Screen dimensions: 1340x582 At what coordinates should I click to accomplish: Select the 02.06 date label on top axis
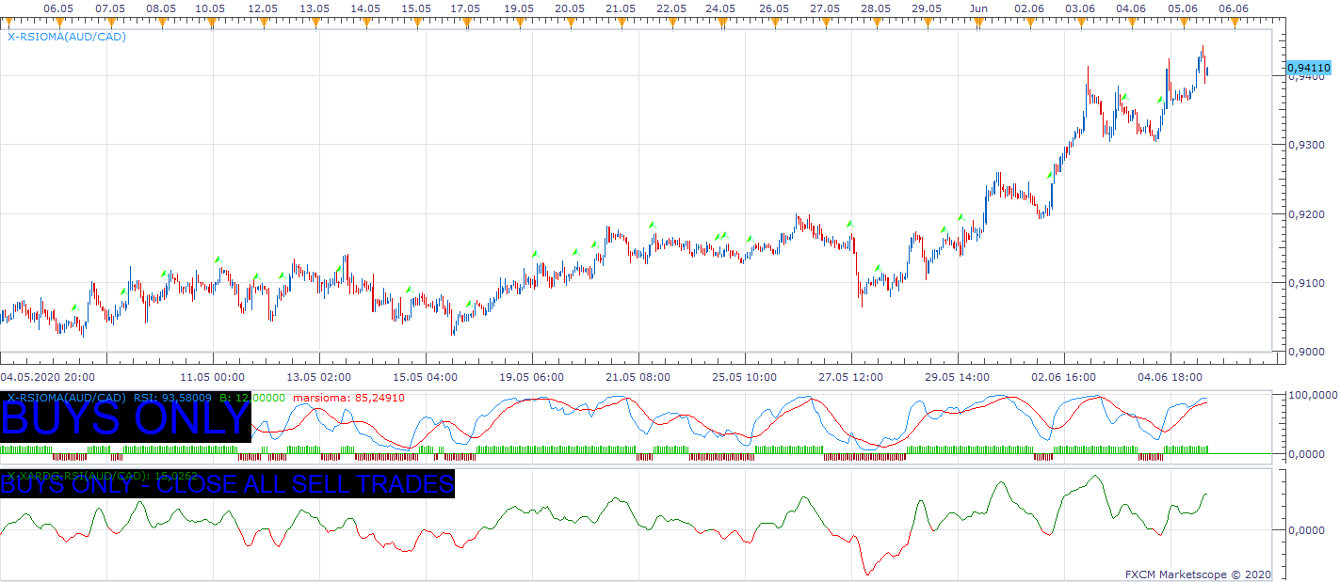tap(1029, 8)
